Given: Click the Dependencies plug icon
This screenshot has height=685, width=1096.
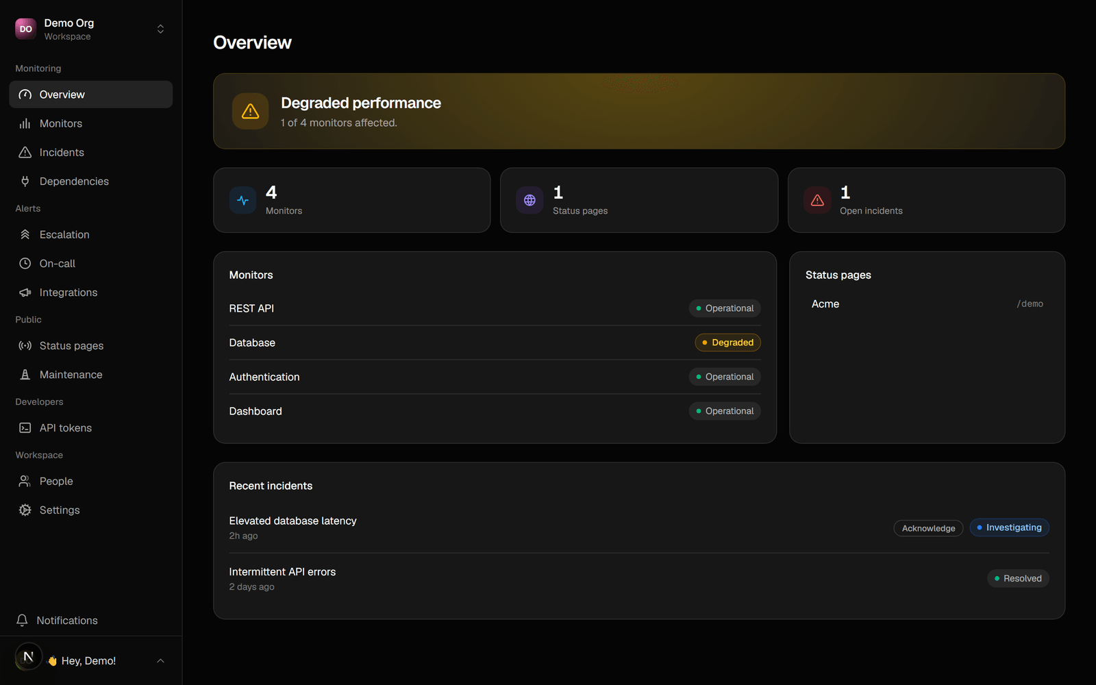Looking at the screenshot, I should pyautogui.click(x=25, y=181).
